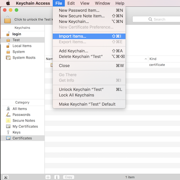Open the Window menu
This screenshot has width=180, height=180.
[x=102, y=3]
